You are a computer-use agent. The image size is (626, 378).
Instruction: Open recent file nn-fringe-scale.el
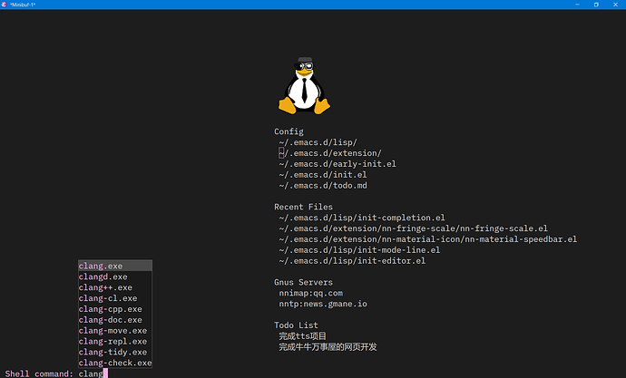[413, 228]
